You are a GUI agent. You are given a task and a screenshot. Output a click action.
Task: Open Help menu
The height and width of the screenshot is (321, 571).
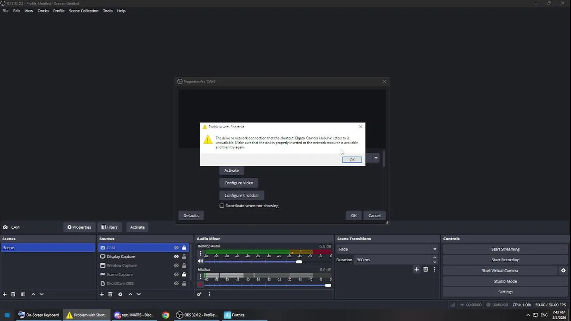coord(121,11)
